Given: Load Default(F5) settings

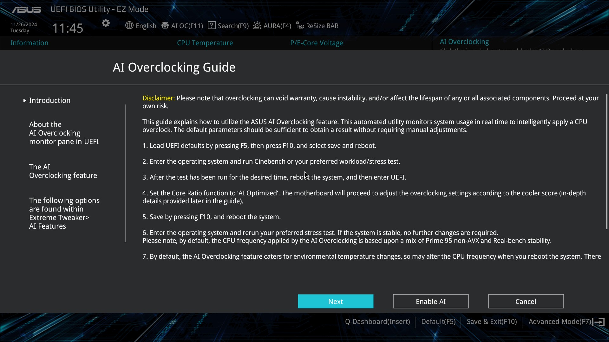Looking at the screenshot, I should click(x=438, y=321).
